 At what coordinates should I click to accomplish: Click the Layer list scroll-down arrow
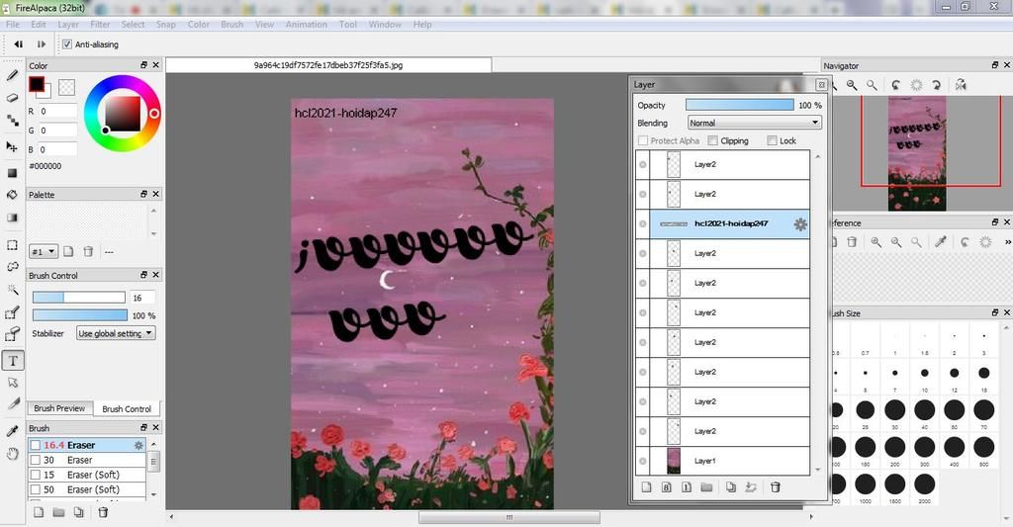pos(818,470)
